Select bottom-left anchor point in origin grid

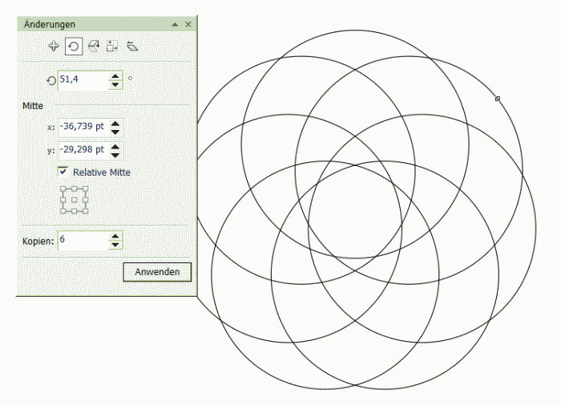click(x=63, y=211)
